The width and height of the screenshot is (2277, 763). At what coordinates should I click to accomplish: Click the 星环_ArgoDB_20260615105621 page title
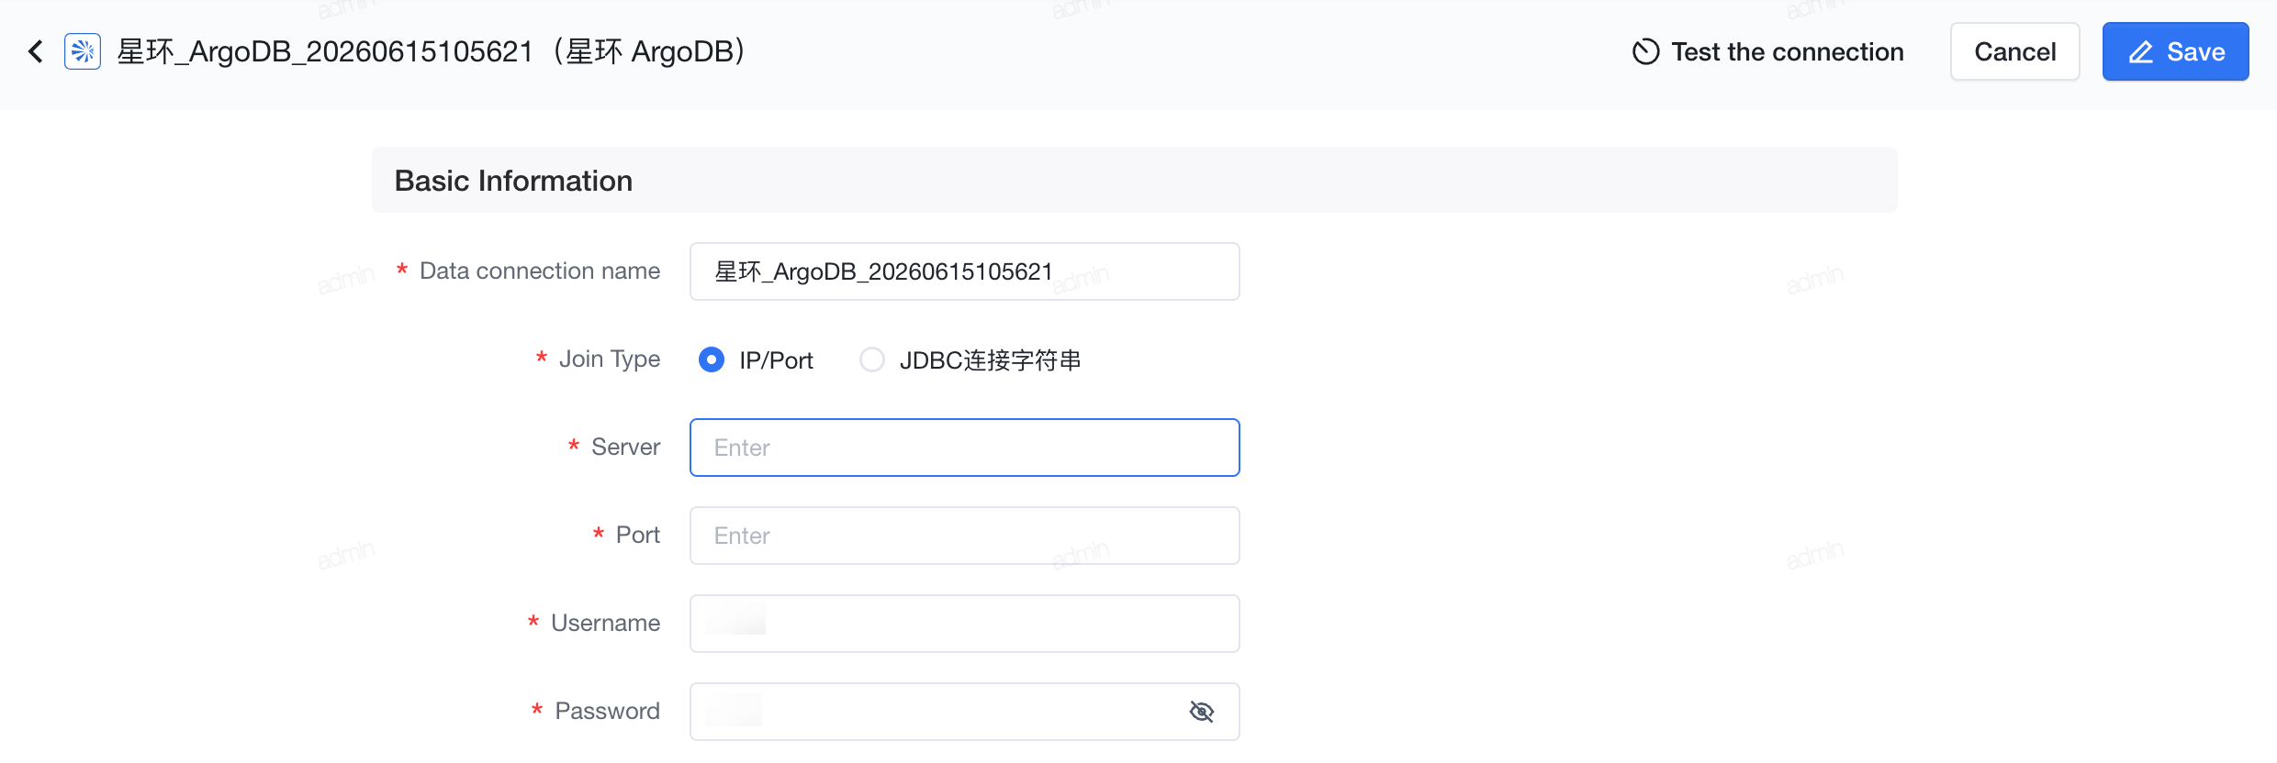tap(325, 51)
